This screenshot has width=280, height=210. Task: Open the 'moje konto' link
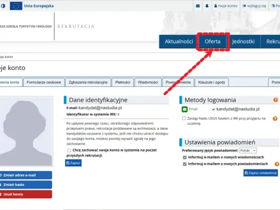[226, 6]
